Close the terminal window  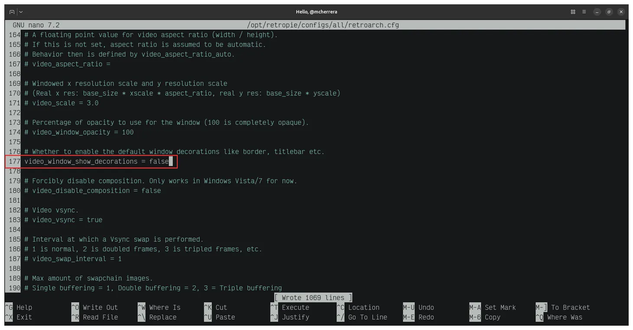click(621, 12)
